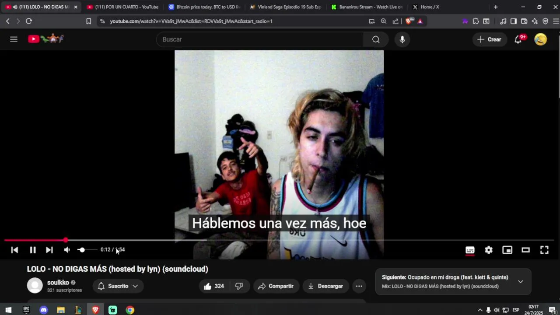Start voice search with the microphone
Image resolution: width=560 pixels, height=315 pixels.
402,39
